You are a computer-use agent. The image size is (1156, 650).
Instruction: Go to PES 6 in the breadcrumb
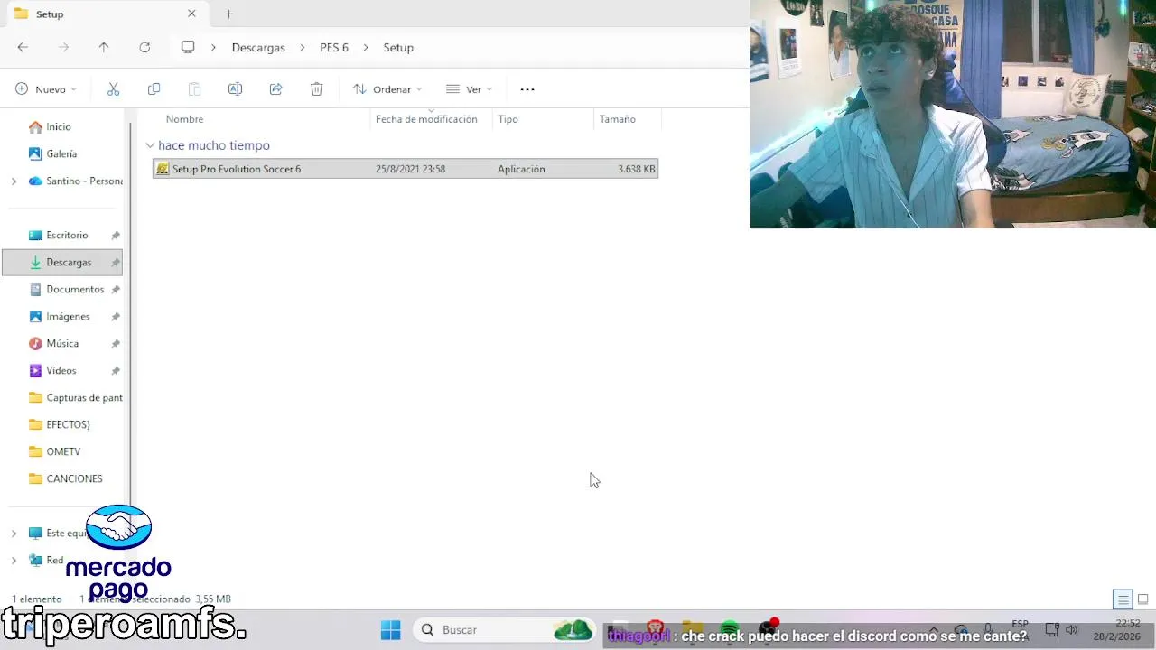[334, 47]
